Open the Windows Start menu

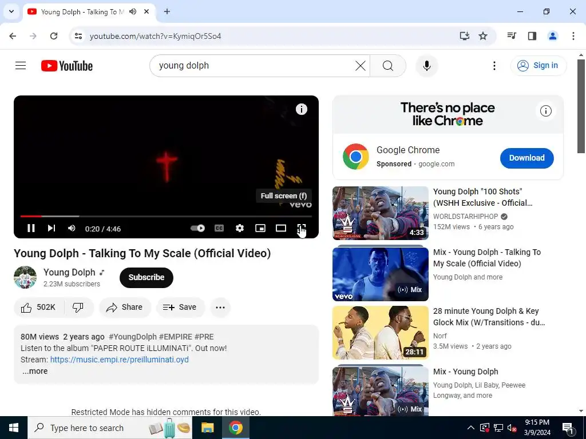pyautogui.click(x=14, y=428)
